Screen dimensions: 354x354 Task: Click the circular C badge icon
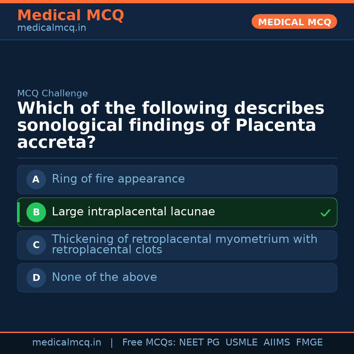pyautogui.click(x=36, y=245)
